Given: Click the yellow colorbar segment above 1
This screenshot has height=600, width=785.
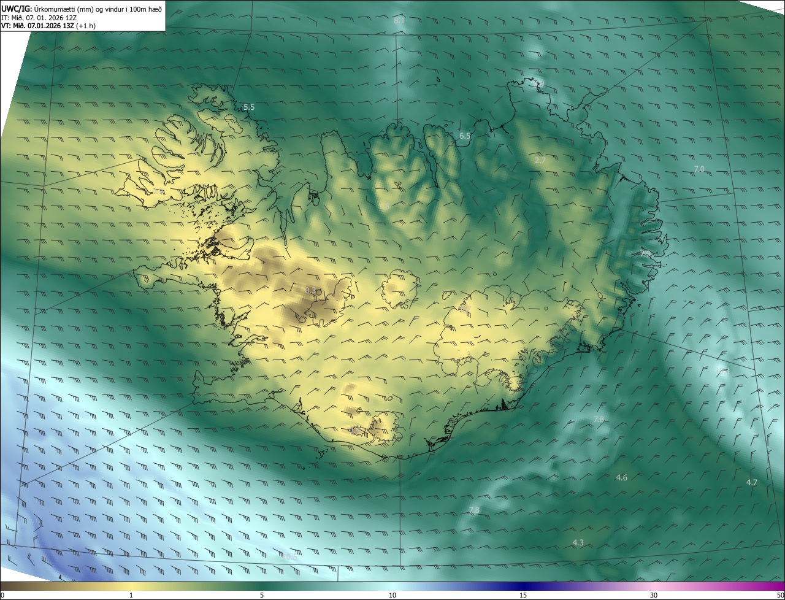Looking at the screenshot, I should (x=131, y=586).
